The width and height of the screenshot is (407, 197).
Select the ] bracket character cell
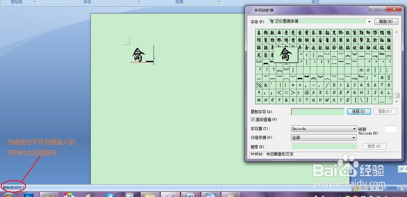coord(369,100)
